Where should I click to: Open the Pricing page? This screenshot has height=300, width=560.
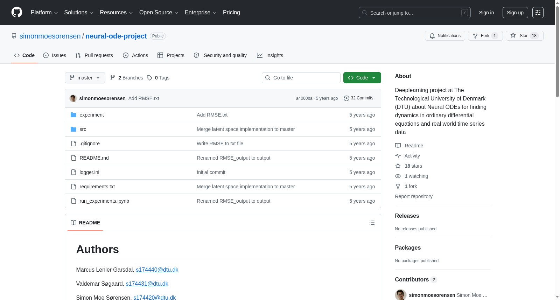(x=231, y=13)
